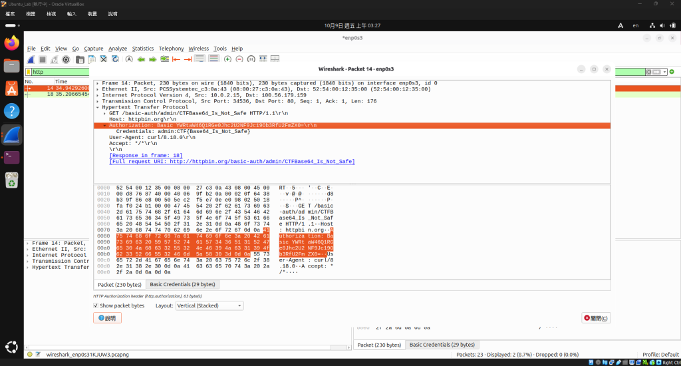The image size is (681, 366).
Task: Toggle packet list colorization
Action: (x=213, y=59)
